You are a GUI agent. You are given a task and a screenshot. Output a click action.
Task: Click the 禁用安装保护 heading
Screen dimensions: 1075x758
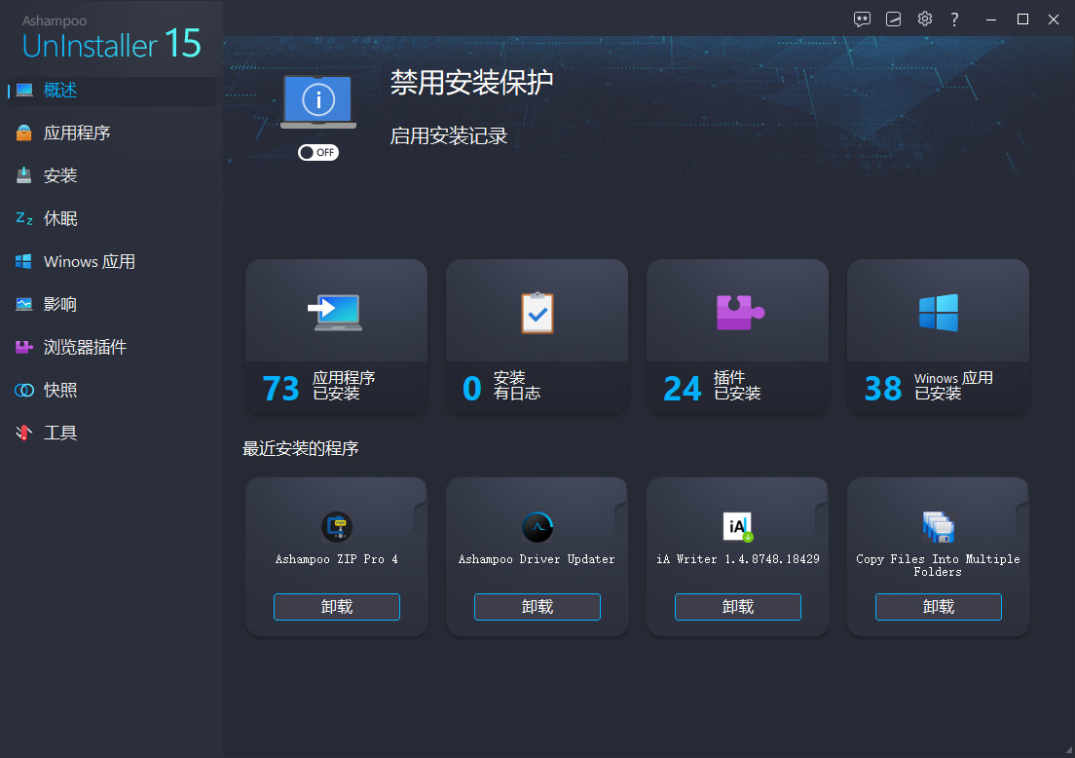pyautogui.click(x=471, y=83)
